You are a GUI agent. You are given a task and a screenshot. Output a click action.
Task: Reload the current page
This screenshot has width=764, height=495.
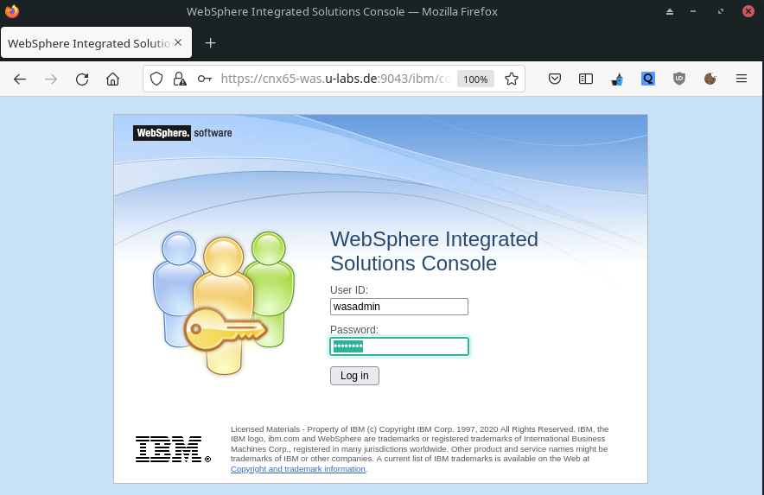[82, 79]
